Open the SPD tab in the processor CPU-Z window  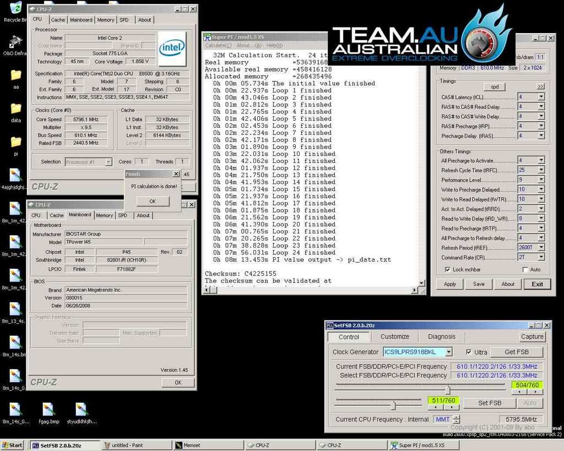pyautogui.click(x=124, y=20)
